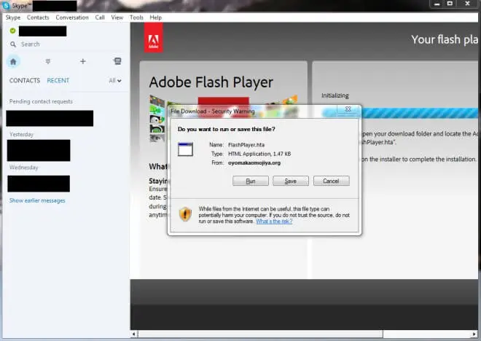Click the left scroll arrow

tap(134, 334)
